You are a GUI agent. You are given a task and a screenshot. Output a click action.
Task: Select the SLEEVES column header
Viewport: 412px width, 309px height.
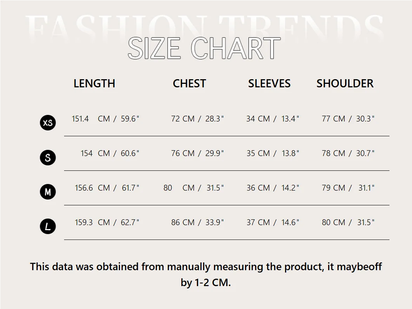pos(269,83)
